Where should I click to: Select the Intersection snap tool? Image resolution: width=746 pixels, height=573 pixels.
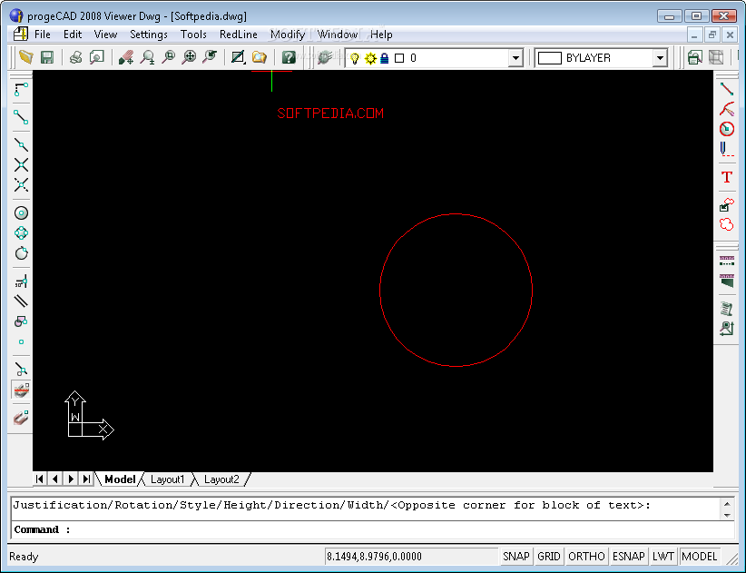(21, 164)
